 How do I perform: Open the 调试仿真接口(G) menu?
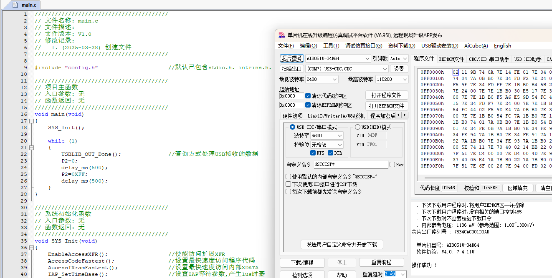363,46
